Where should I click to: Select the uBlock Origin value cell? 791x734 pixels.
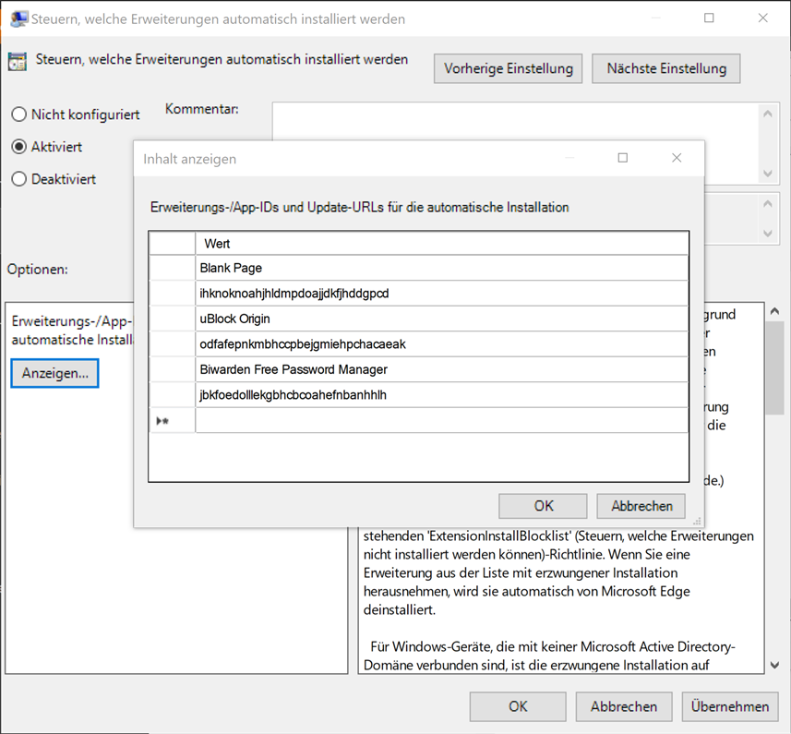pos(441,319)
